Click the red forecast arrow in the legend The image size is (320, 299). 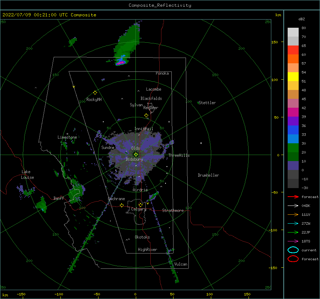293,197
